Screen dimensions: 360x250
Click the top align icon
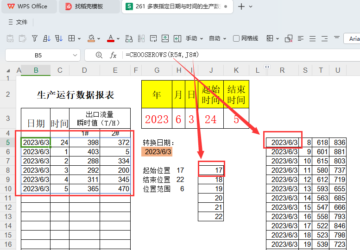pos(336,37)
